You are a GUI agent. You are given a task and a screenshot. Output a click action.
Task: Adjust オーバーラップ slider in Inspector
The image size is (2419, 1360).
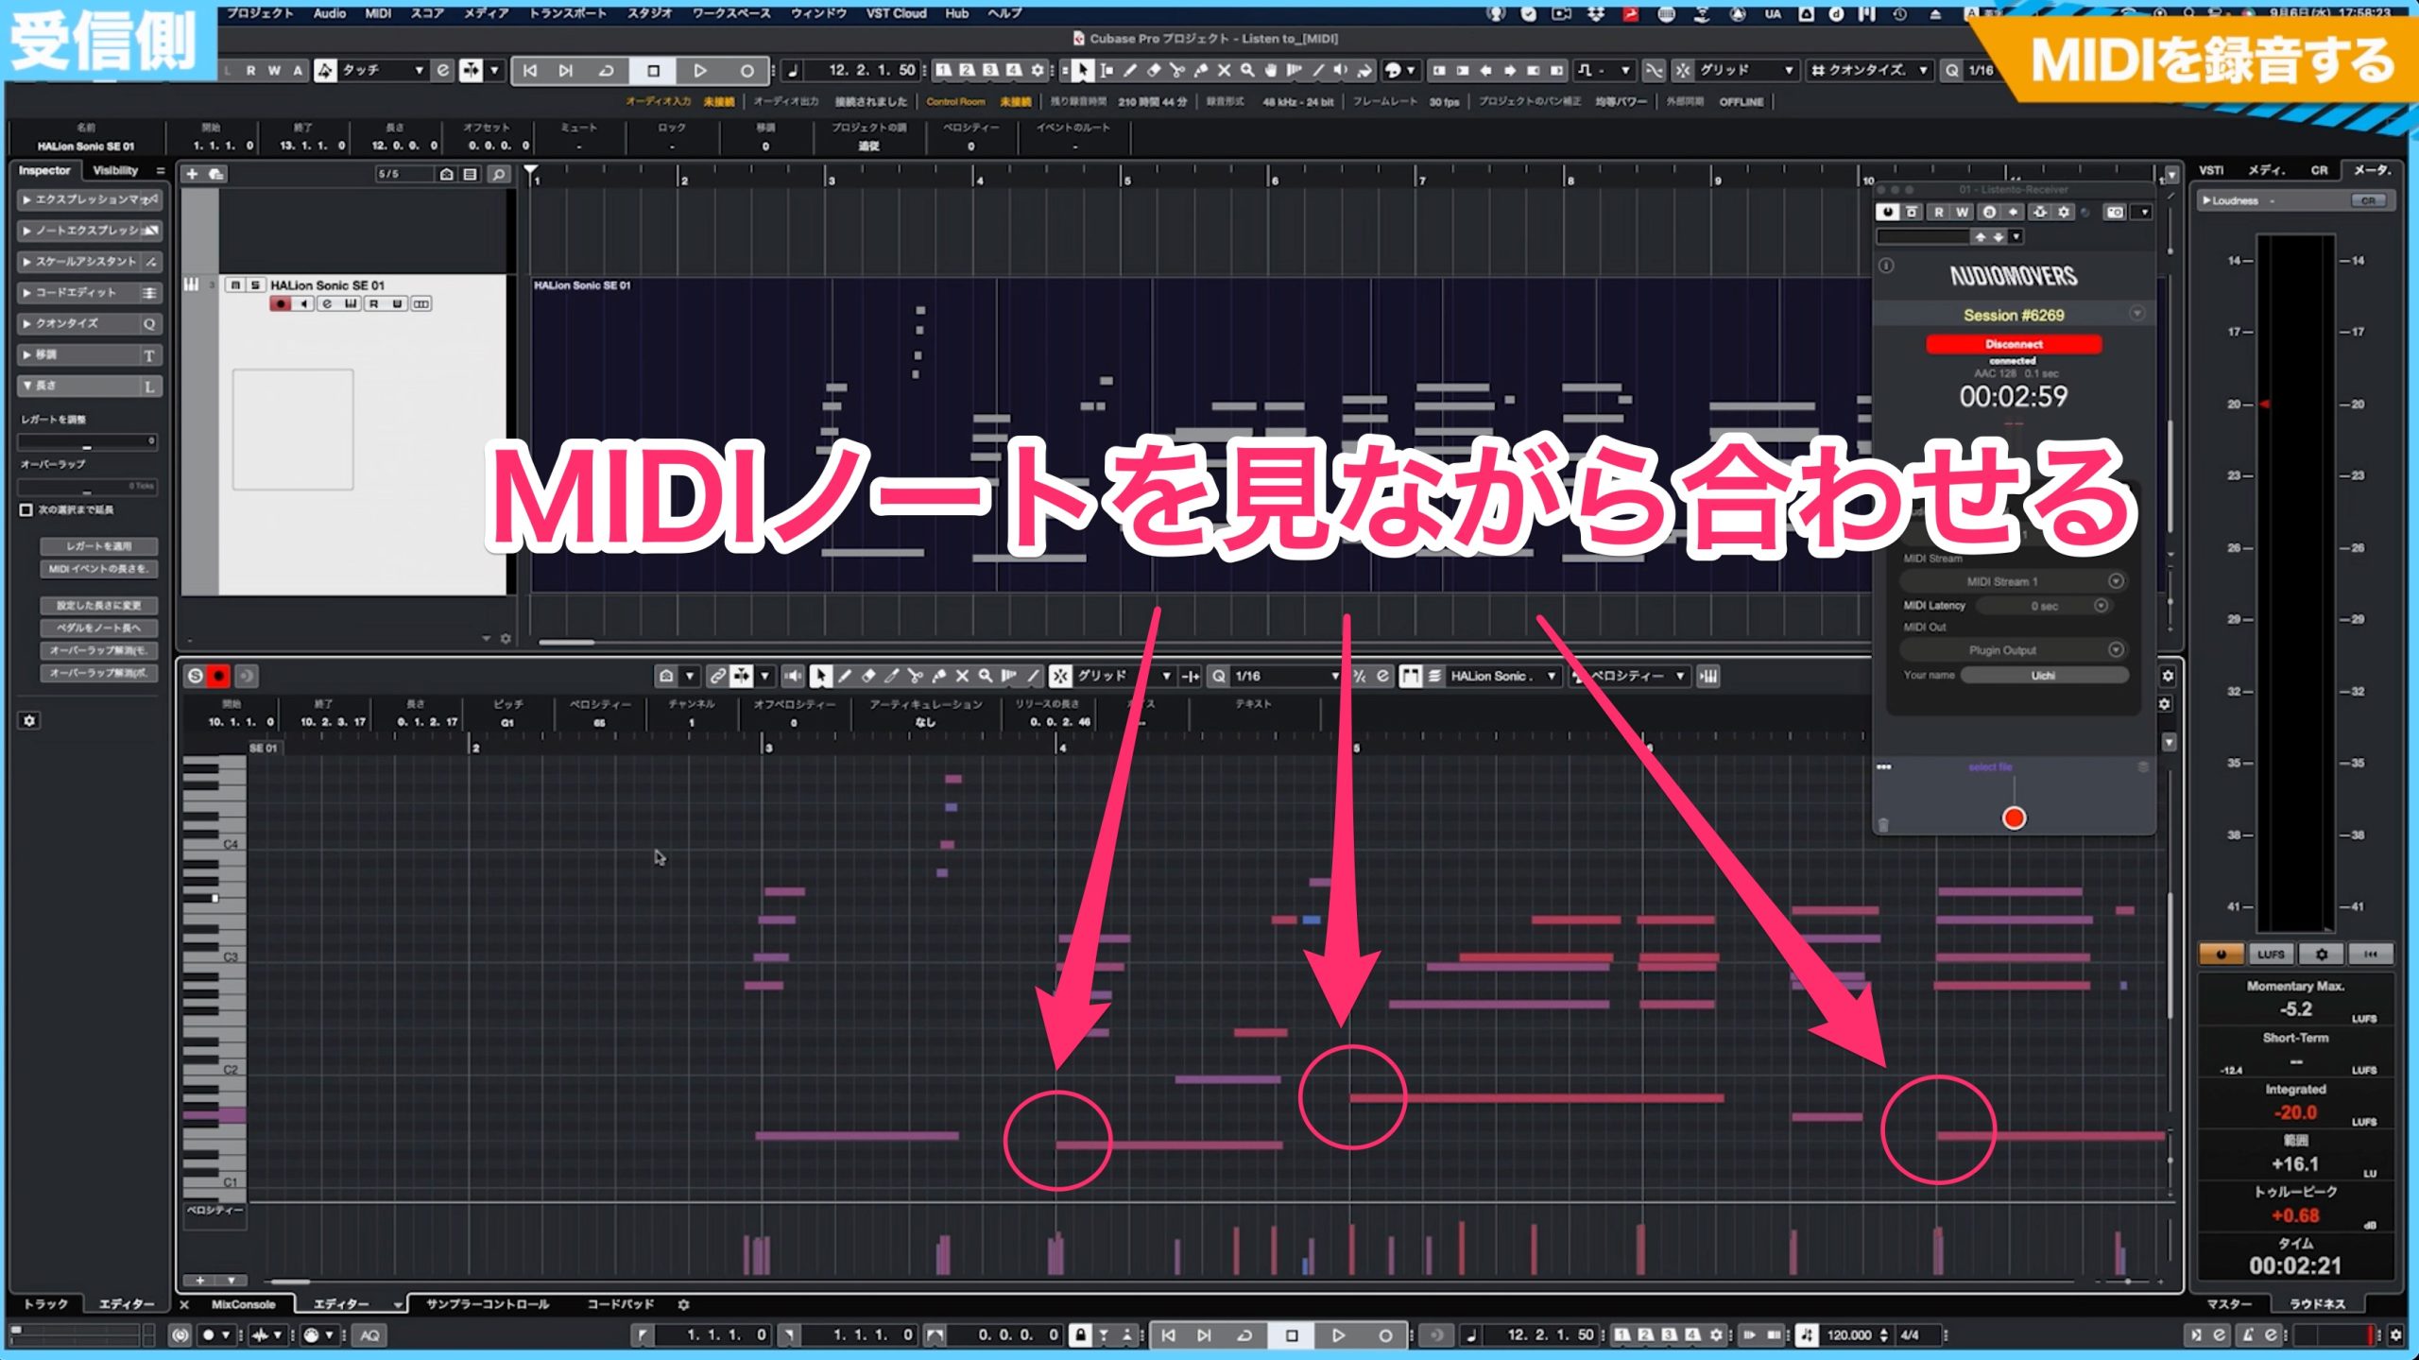pos(87,487)
